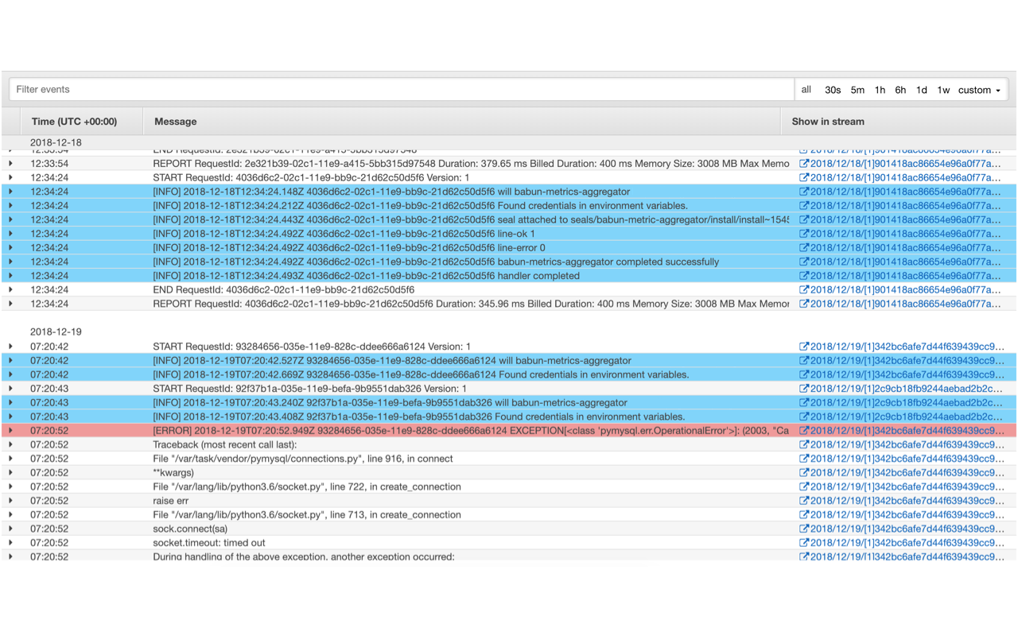Expand 92f37b1a Found credentials row

pyautogui.click(x=11, y=417)
